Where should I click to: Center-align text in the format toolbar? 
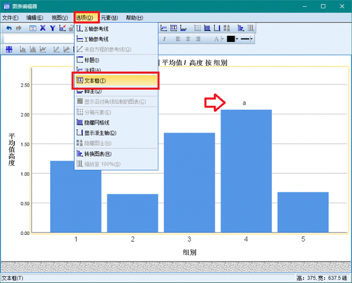188,39
